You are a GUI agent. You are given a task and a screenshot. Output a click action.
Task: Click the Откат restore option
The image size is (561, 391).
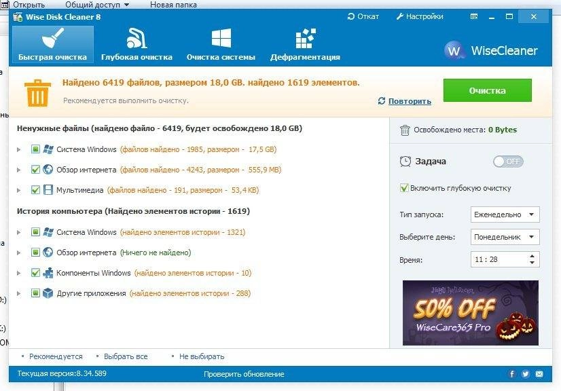pyautogui.click(x=363, y=16)
